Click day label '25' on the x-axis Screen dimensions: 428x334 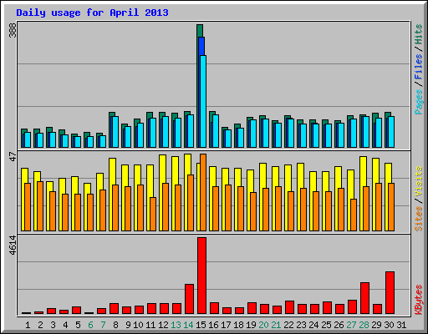[x=326, y=325]
